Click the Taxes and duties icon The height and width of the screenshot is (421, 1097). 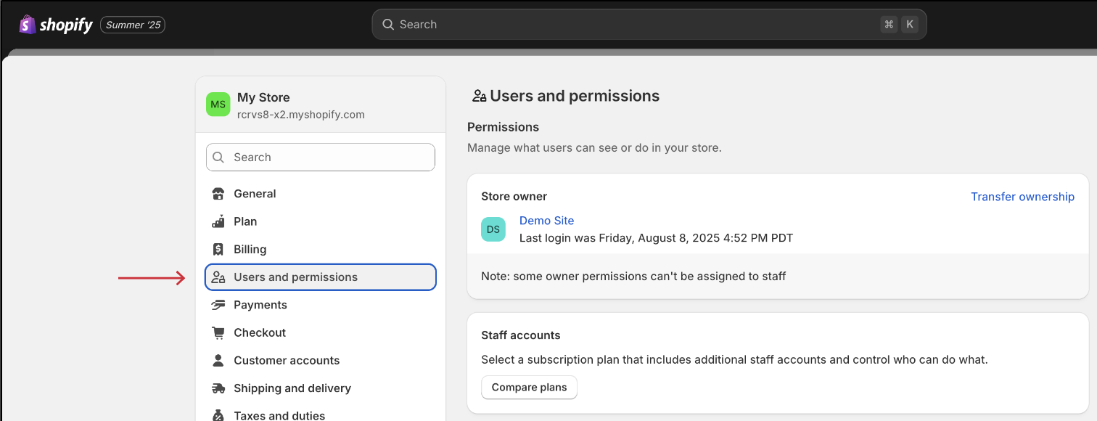coord(218,415)
